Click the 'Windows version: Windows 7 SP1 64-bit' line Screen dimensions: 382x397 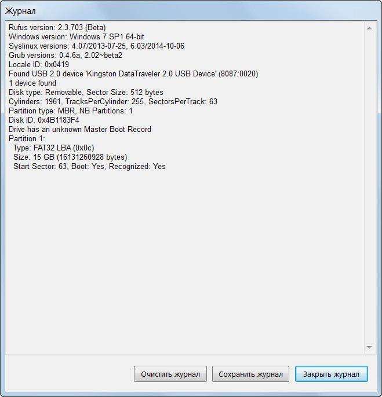(x=77, y=36)
